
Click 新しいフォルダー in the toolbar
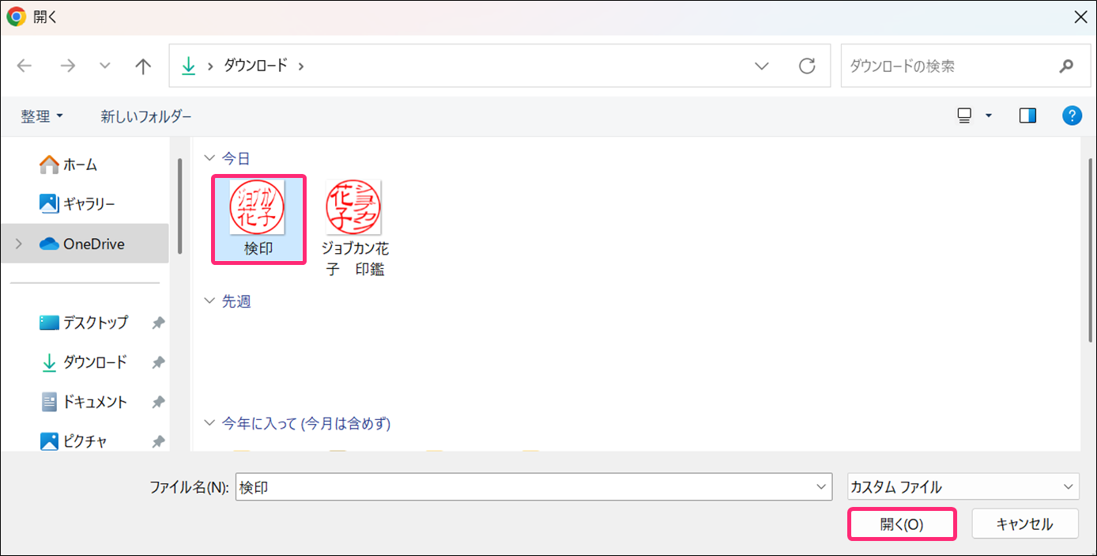146,116
